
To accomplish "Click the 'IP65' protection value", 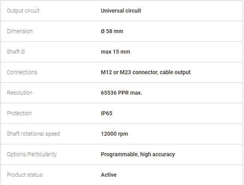I will point(107,113).
